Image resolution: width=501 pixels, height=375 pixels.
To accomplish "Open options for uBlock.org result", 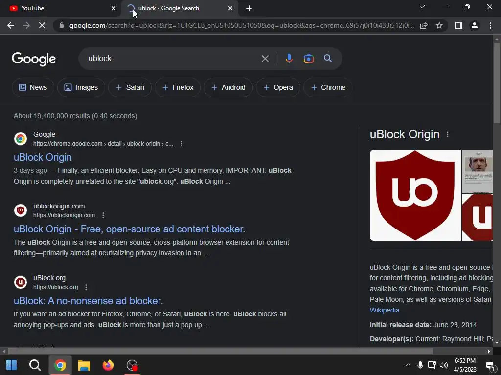I will [x=86, y=287].
